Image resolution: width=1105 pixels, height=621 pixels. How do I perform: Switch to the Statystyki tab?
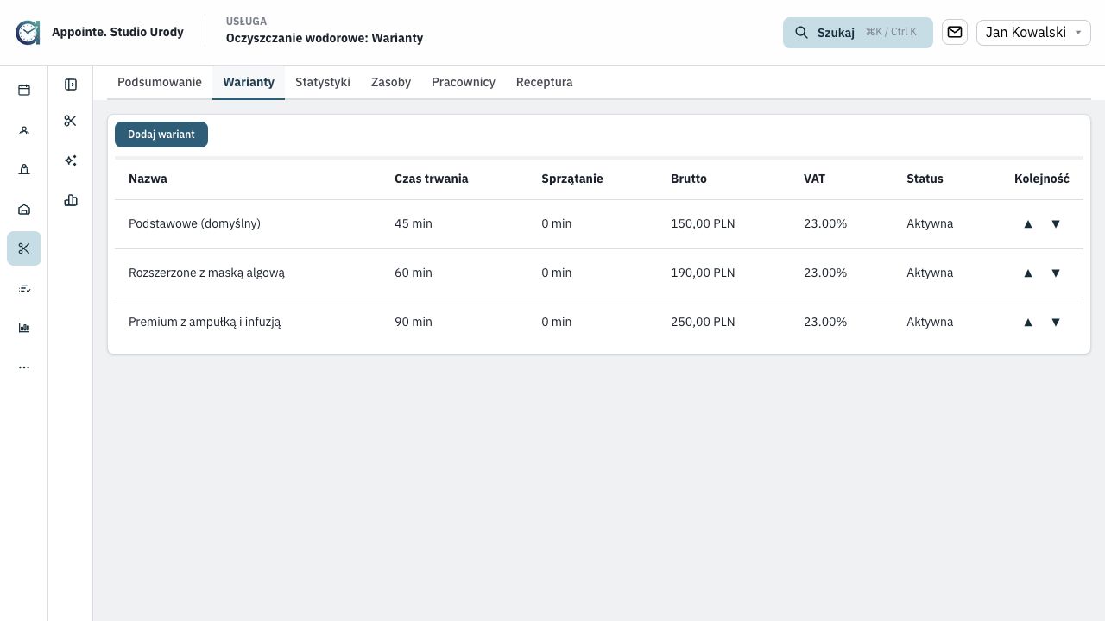coord(323,82)
